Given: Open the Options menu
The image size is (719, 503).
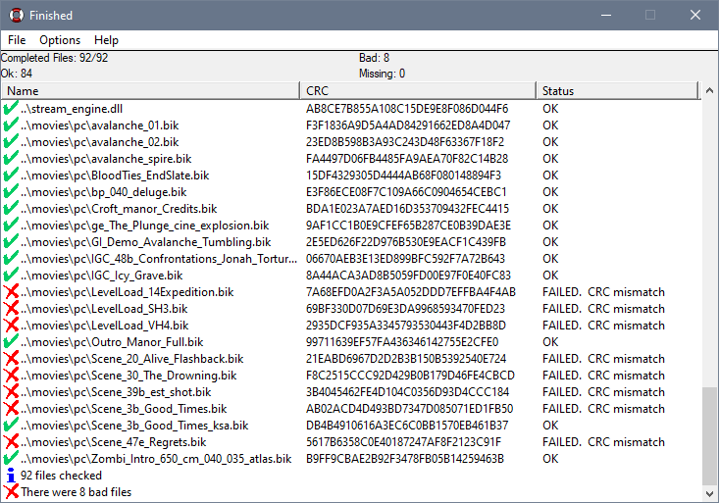Looking at the screenshot, I should click(60, 40).
